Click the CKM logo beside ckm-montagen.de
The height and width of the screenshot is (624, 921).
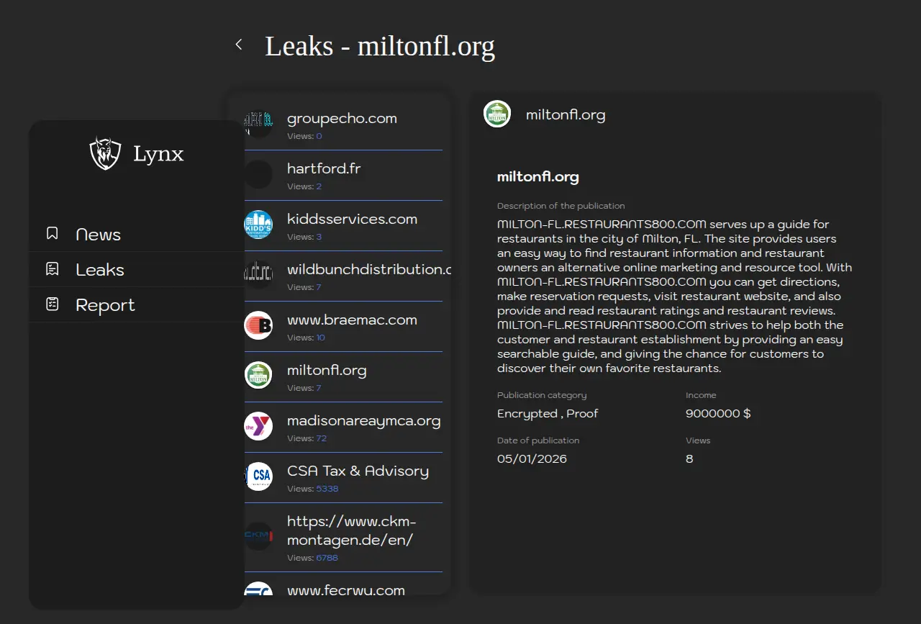(x=258, y=535)
